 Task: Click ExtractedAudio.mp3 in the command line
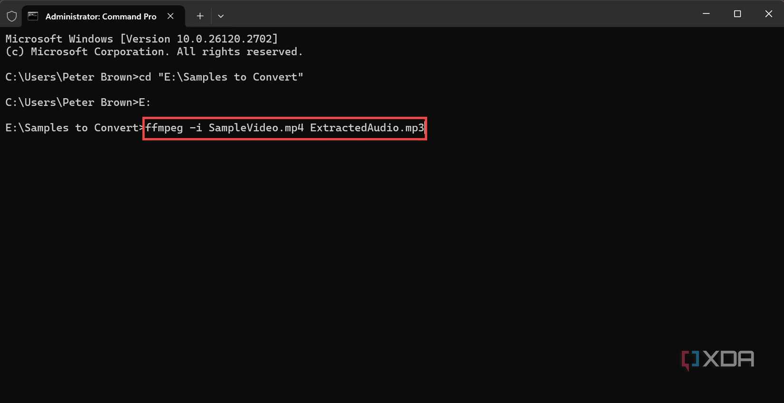(367, 128)
